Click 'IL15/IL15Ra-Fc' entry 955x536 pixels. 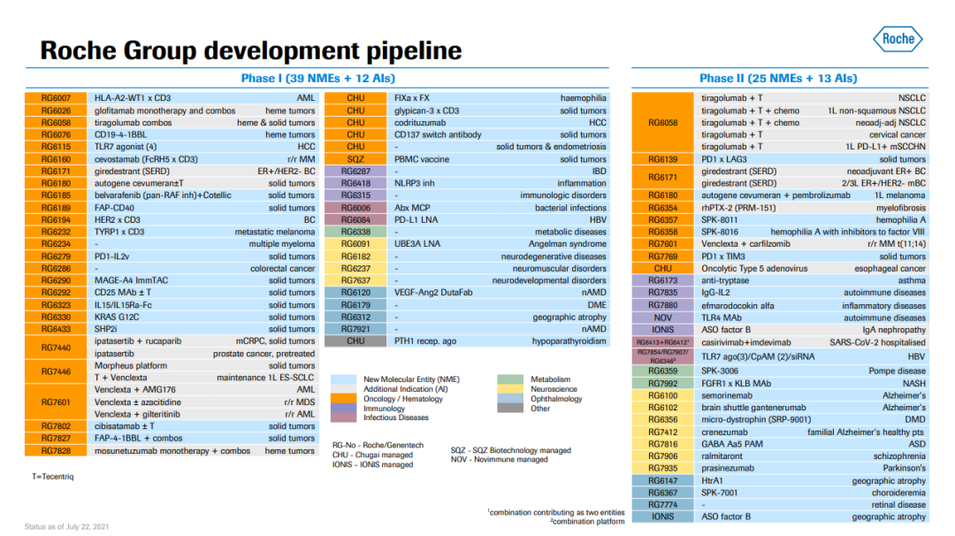pos(123,305)
